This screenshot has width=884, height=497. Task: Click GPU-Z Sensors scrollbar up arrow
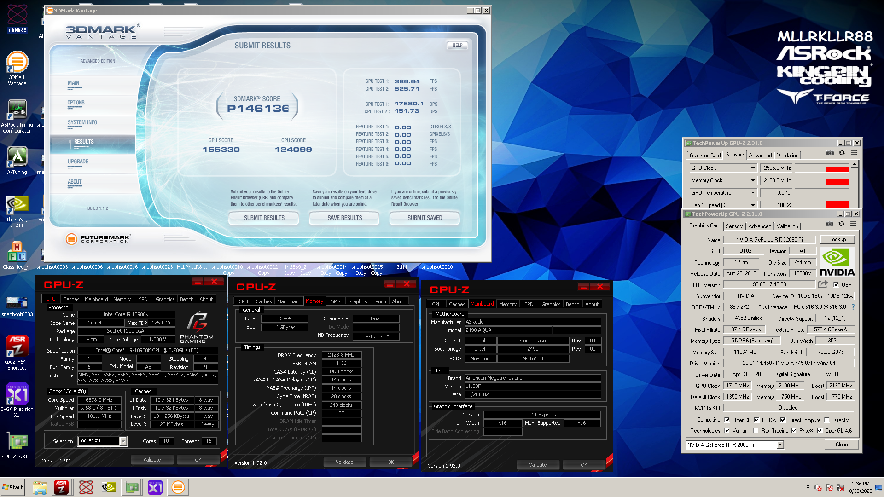[855, 164]
